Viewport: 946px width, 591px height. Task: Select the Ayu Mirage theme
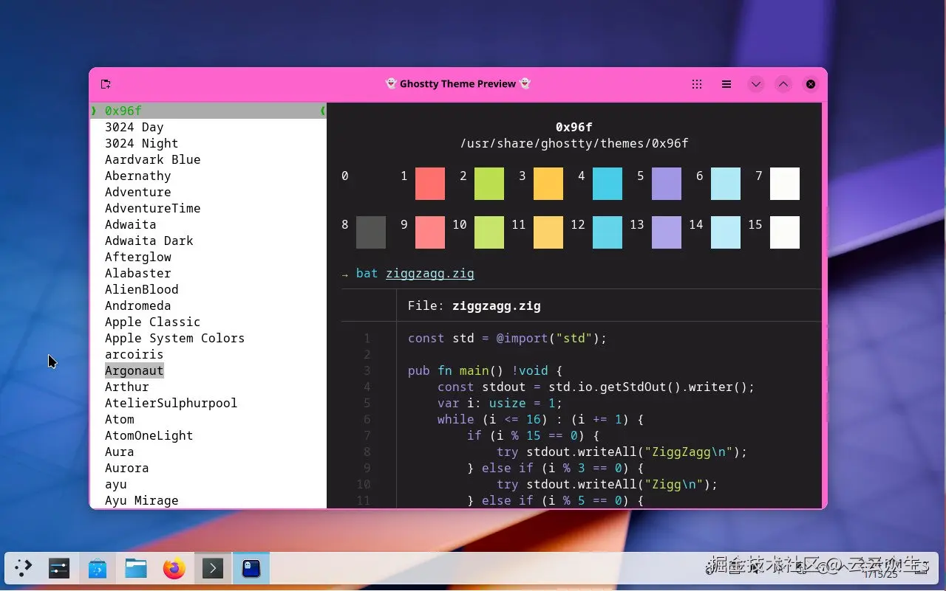point(141,500)
